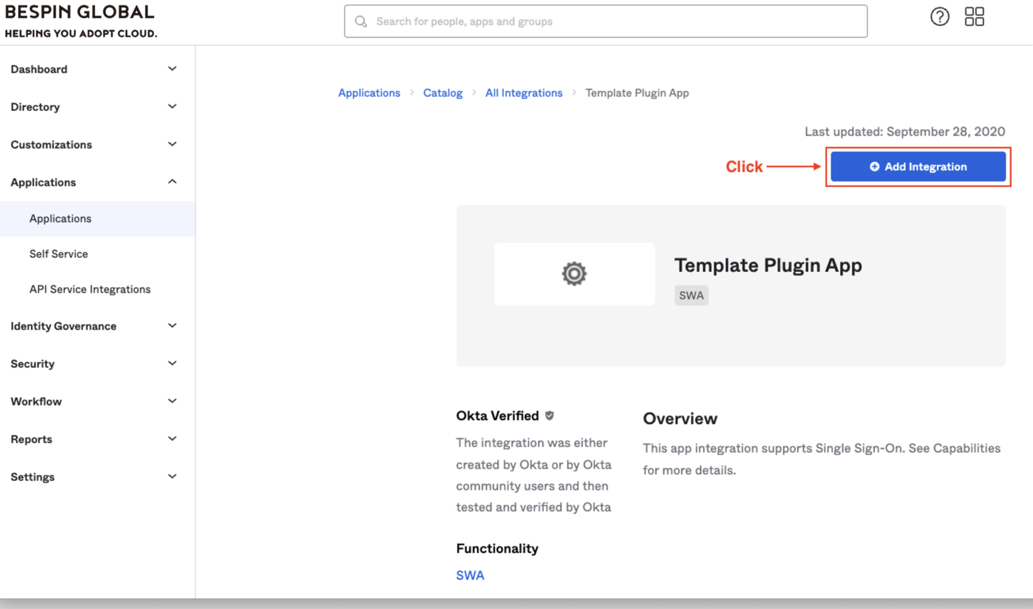Click the Okta Verified shield icon
This screenshot has width=1033, height=609.
click(549, 416)
